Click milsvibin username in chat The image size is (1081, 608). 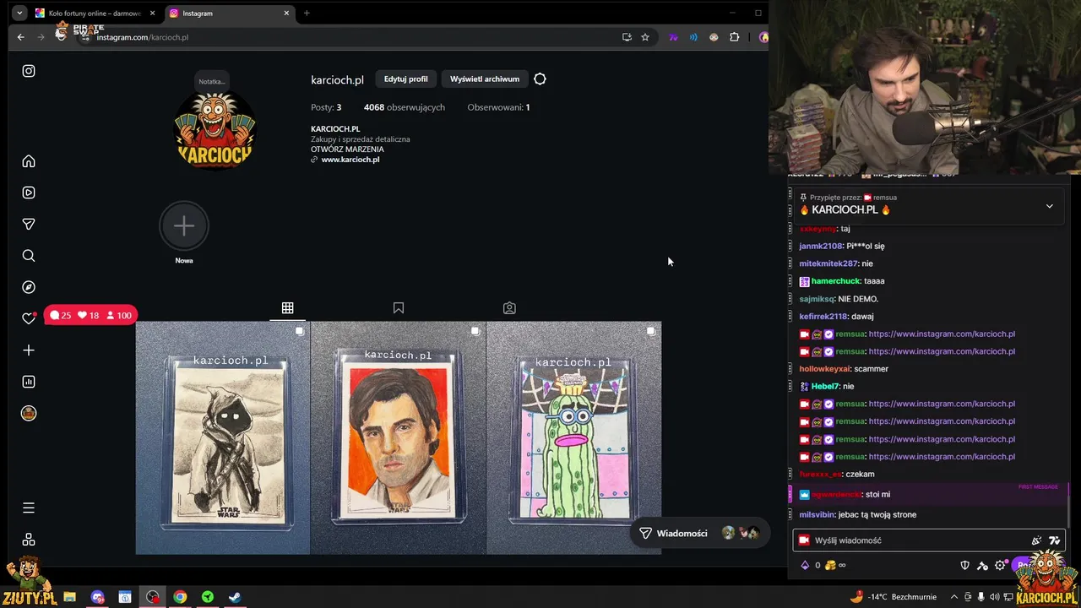(817, 514)
